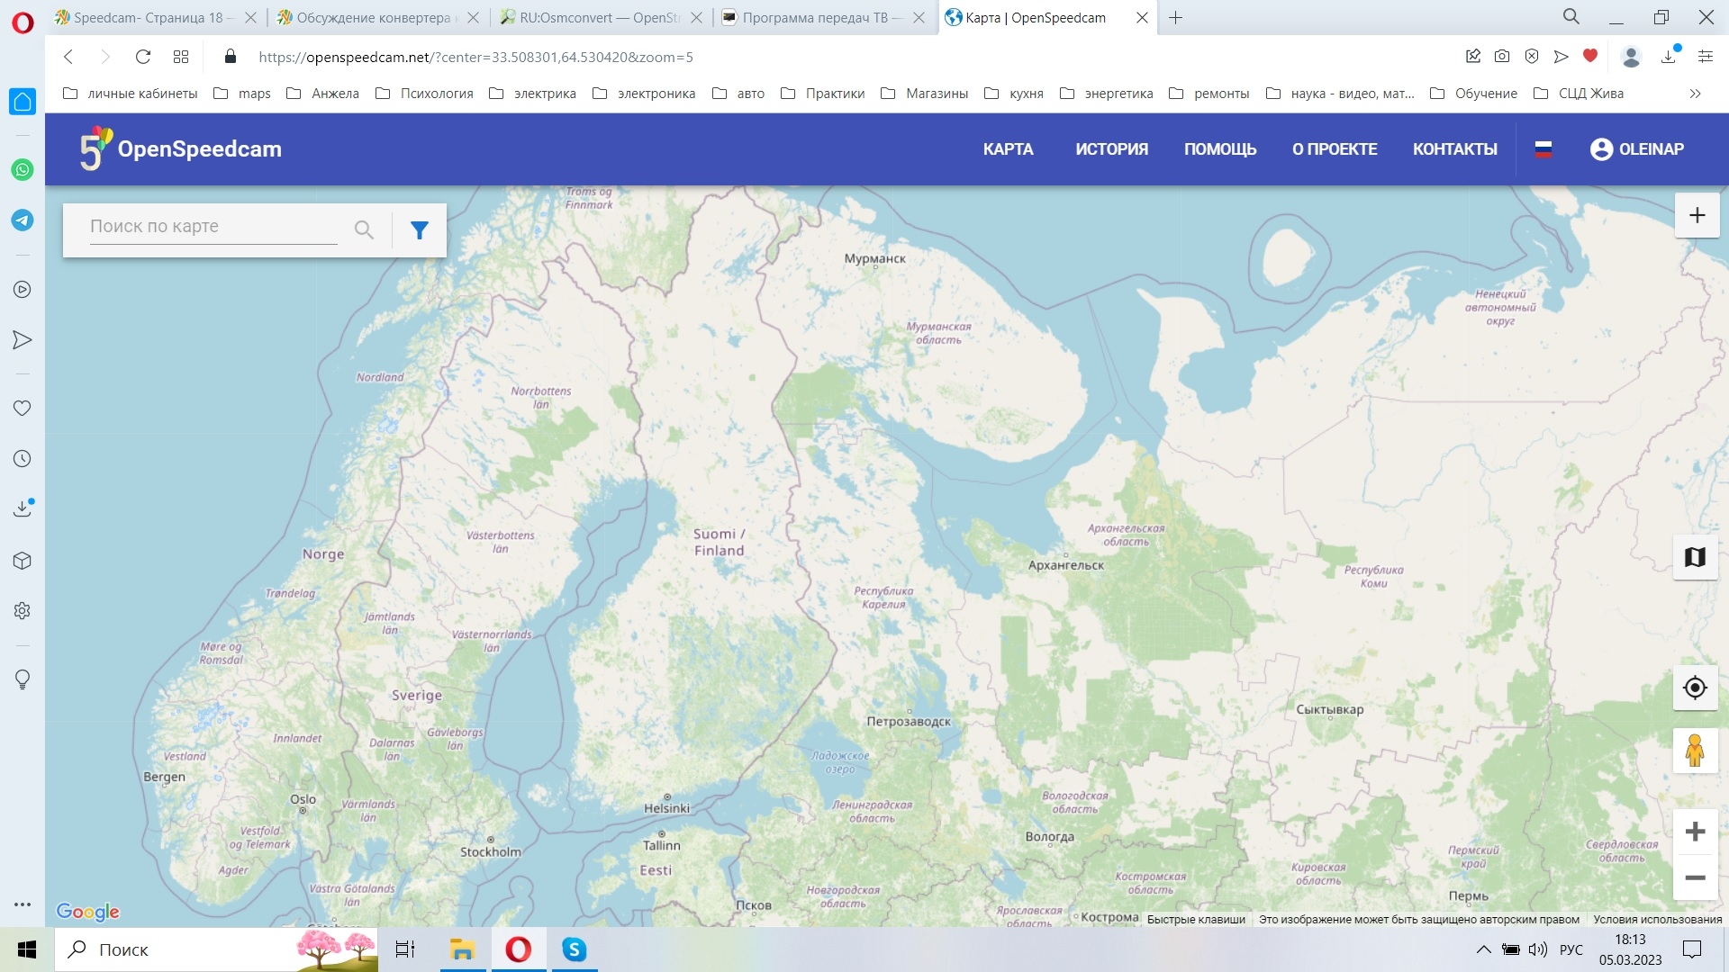Open the ИСТОРИЯ menu item

(1111, 149)
